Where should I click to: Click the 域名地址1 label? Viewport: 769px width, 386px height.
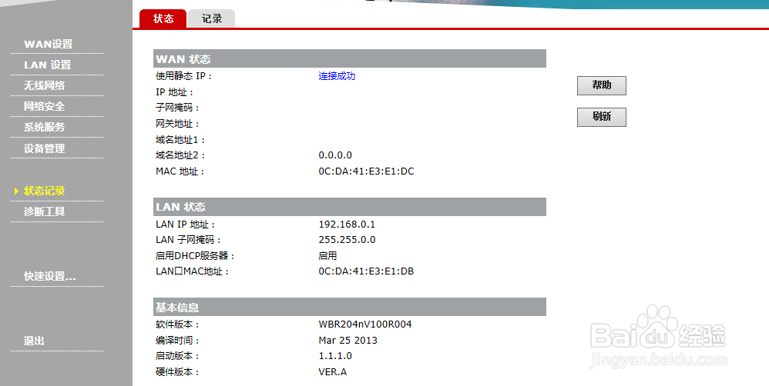tap(180, 140)
